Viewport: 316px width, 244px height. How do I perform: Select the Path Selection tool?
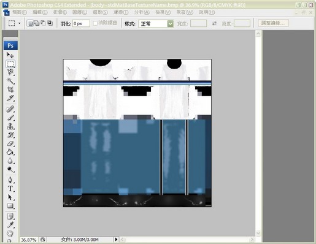[x=10, y=197]
